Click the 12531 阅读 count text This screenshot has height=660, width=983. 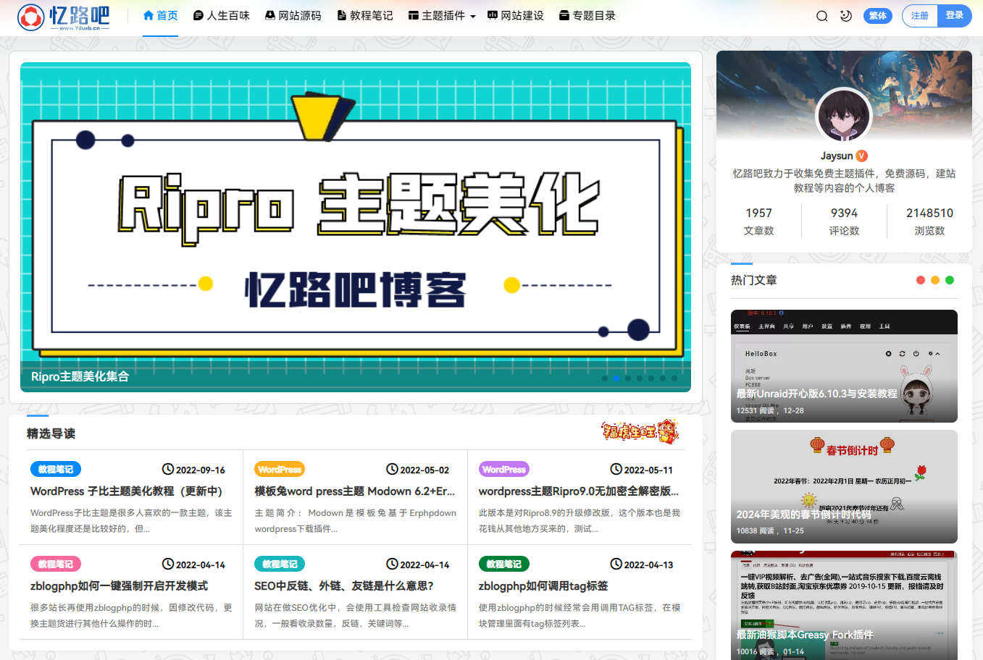tap(756, 410)
